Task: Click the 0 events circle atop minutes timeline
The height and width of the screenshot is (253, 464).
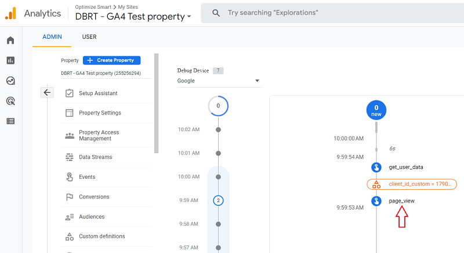Action: point(218,106)
